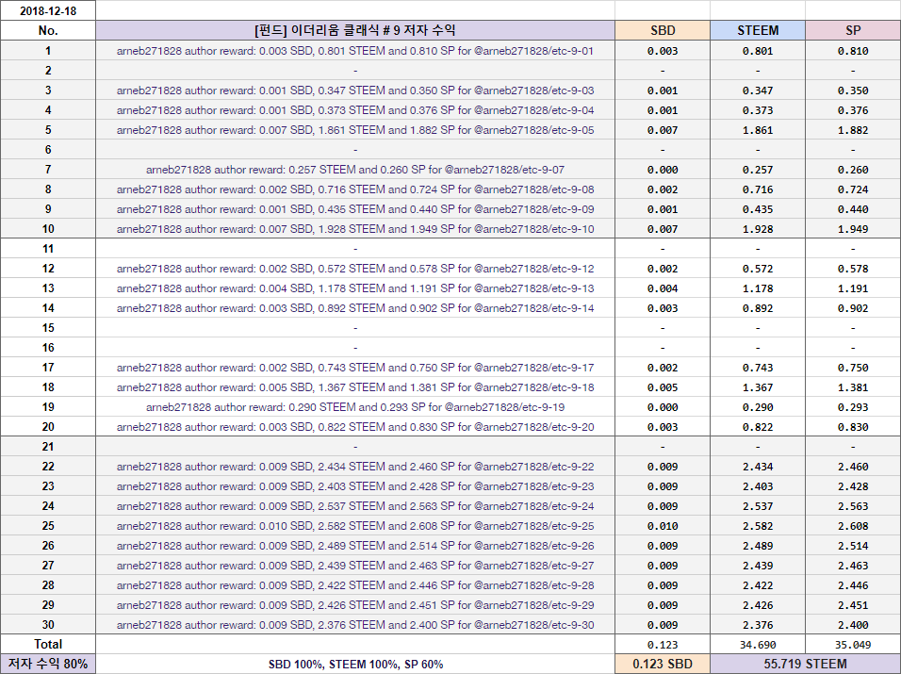
Task: Click the SP value 0.810
Action: point(853,51)
